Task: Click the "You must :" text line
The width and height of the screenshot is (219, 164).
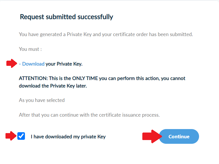Action: pos(30,49)
